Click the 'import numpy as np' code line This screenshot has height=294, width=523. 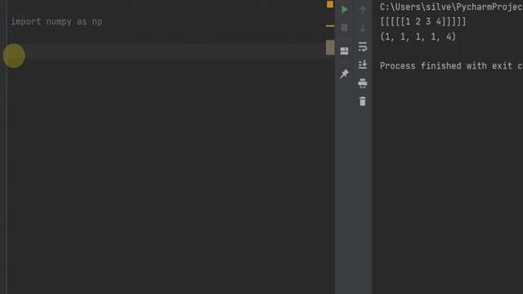coord(56,22)
